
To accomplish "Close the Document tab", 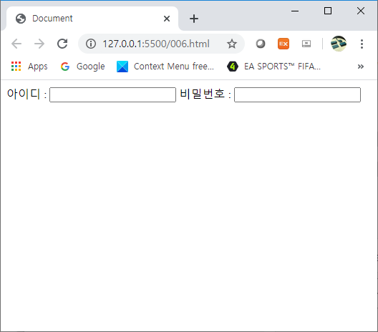I will click(167, 19).
